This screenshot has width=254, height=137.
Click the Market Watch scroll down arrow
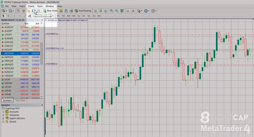pos(42,97)
